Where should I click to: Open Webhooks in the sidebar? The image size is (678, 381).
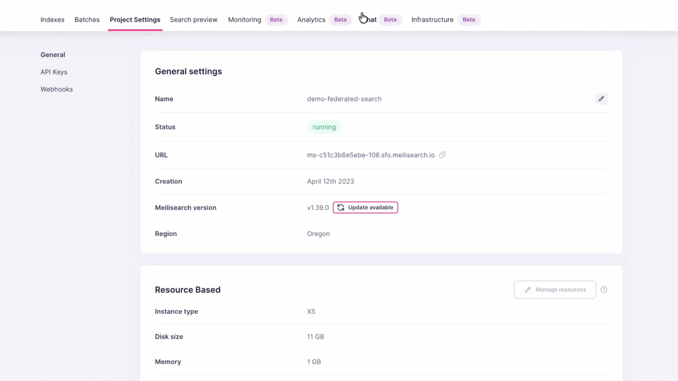(57, 89)
